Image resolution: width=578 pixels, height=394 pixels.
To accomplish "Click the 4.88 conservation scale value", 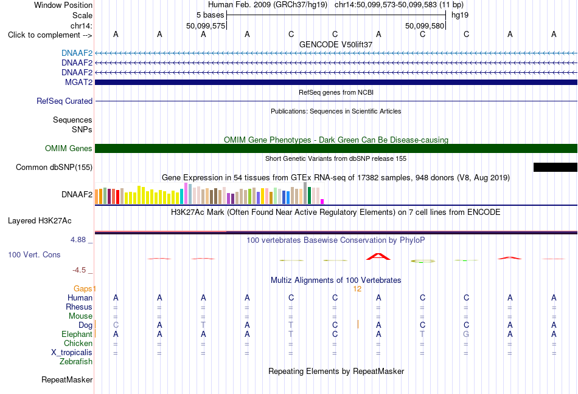I will pos(78,240).
